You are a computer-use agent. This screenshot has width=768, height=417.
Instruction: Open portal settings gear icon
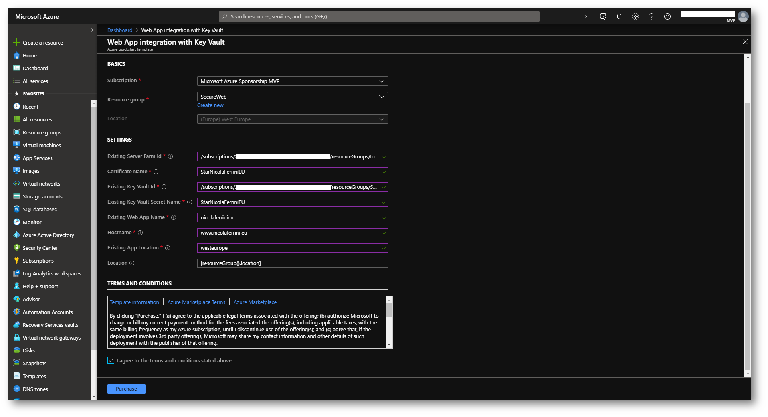[x=635, y=16]
